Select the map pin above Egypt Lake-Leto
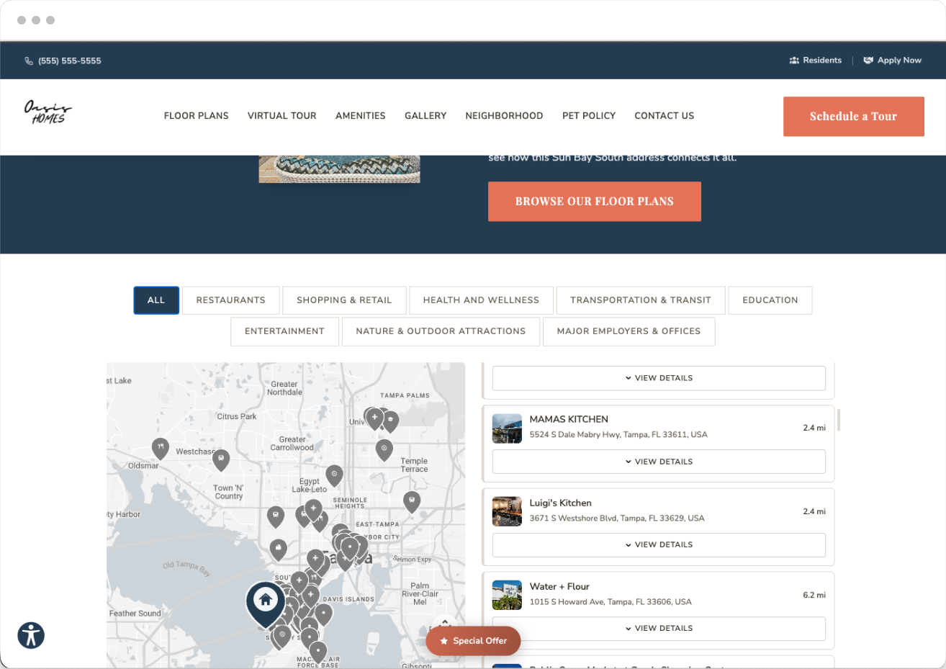This screenshot has height=669, width=946. point(334,475)
